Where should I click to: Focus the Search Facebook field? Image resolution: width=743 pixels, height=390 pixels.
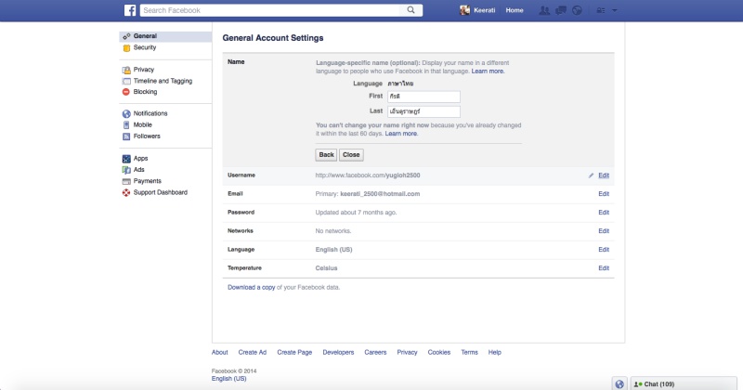coord(271,10)
